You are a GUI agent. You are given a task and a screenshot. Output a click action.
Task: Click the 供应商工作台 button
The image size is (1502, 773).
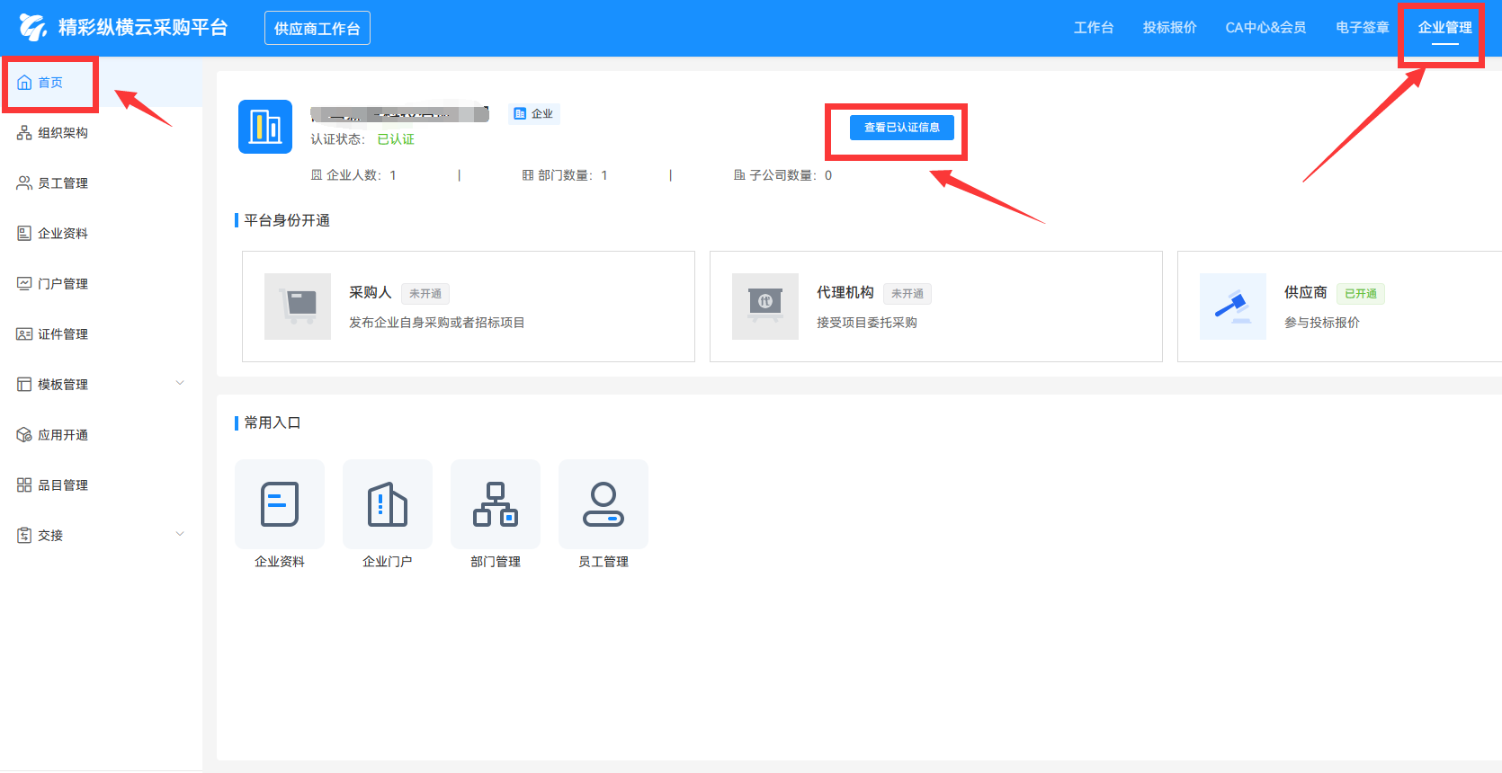coord(317,29)
